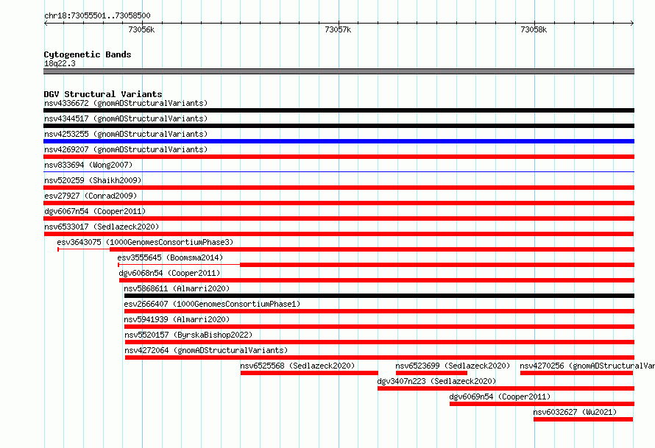This screenshot has width=655, height=448.
Task: Open the nsv6533017 (Sedlazeck2020) label
Action: (x=102, y=227)
